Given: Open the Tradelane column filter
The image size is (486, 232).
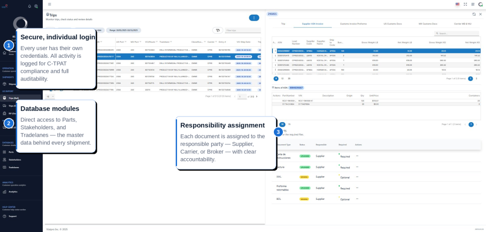Looking at the screenshot, I should pos(171,42).
